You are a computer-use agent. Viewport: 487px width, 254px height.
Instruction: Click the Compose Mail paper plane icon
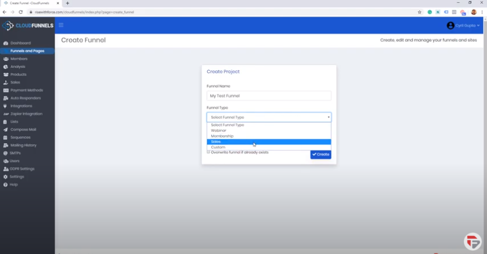pos(6,130)
